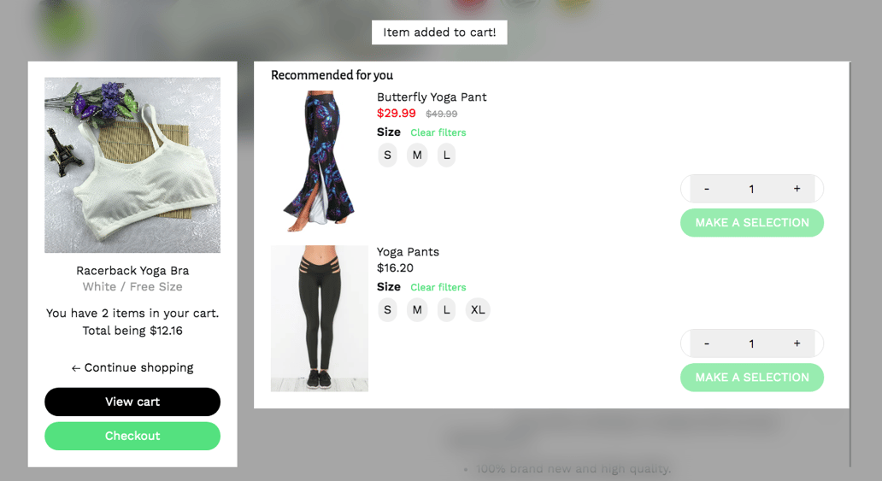Decrease Butterfly Yoga Pant quantity with minus
882x481 pixels.
point(707,189)
